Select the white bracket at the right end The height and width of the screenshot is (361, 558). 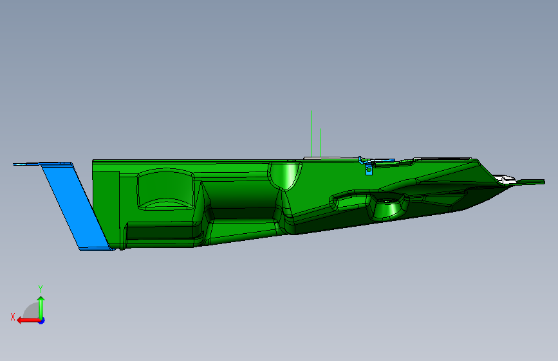click(505, 179)
